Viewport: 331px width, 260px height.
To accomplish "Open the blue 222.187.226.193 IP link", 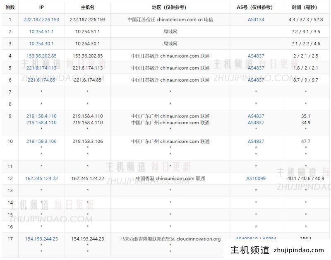I will point(41,19).
